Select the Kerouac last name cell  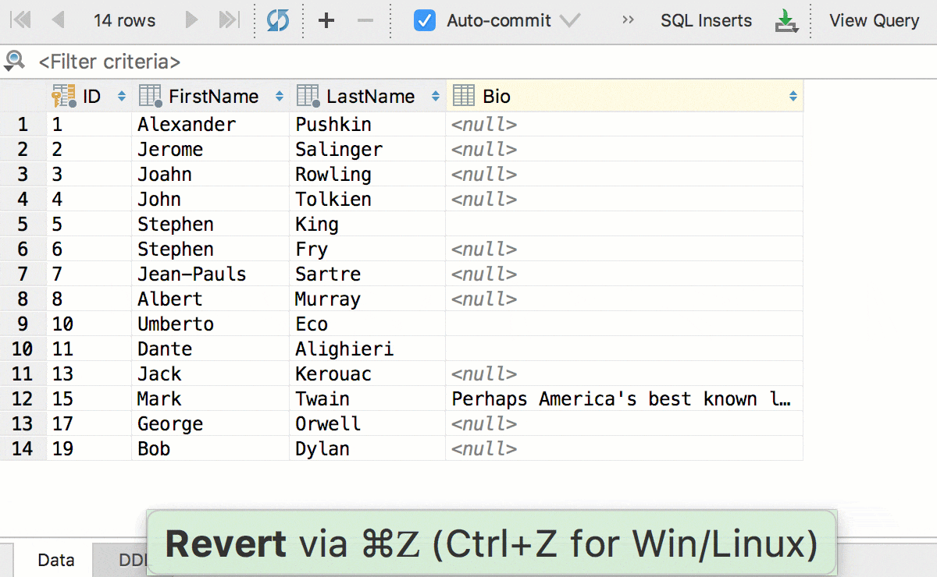368,374
